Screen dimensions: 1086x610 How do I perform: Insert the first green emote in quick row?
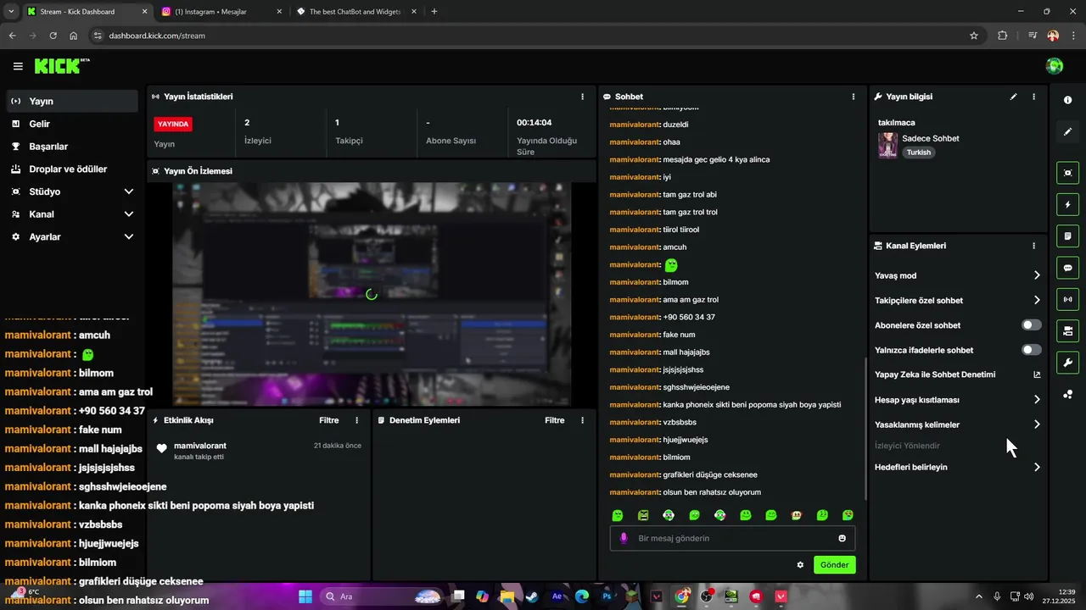(x=618, y=515)
